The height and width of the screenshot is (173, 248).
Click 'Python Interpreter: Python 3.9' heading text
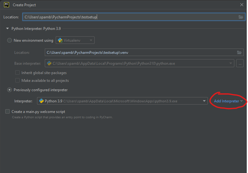36,29
